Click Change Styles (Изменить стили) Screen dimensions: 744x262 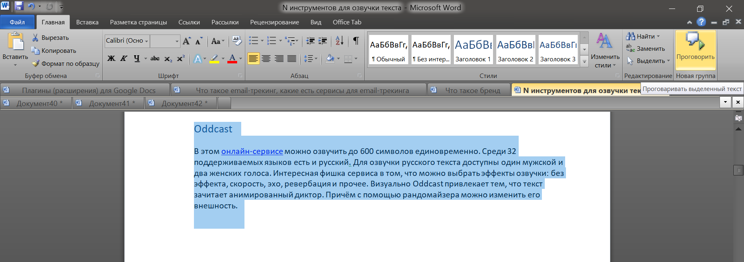pyautogui.click(x=605, y=51)
